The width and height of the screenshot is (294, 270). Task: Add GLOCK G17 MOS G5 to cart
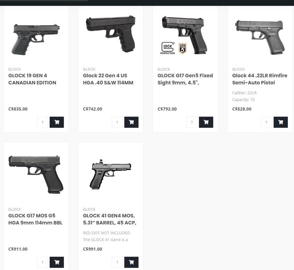[57, 262]
